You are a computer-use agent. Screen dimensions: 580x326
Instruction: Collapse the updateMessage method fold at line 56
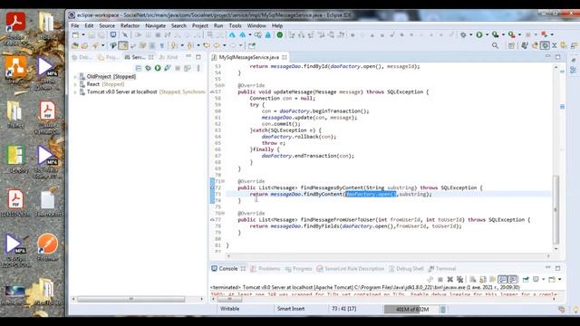coord(223,86)
